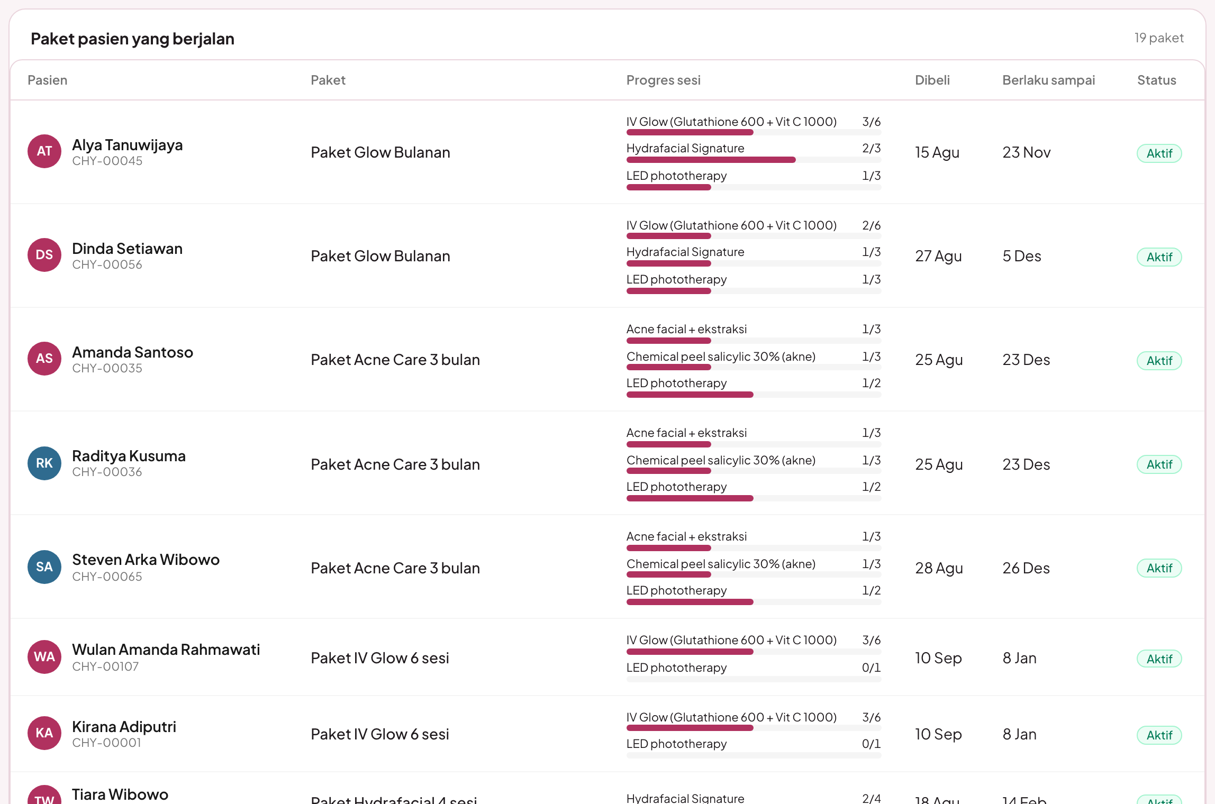Select patient name Amanda Santoso
Image resolution: width=1215 pixels, height=804 pixels.
tap(133, 352)
